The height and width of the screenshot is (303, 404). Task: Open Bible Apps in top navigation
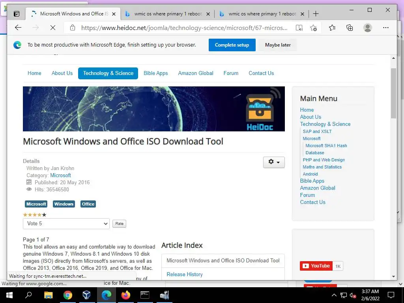(x=155, y=73)
